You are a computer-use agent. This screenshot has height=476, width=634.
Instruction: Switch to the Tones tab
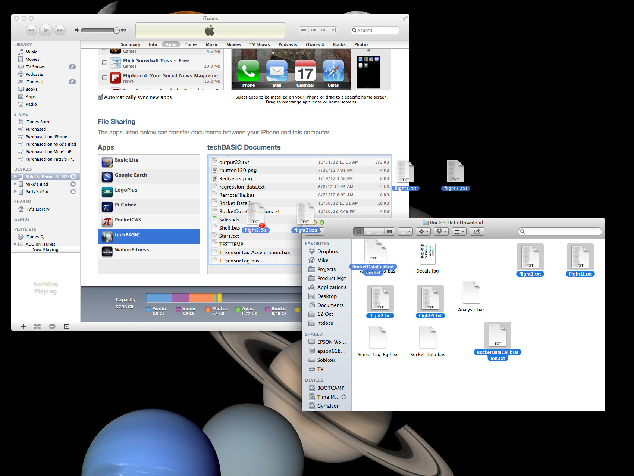click(191, 44)
